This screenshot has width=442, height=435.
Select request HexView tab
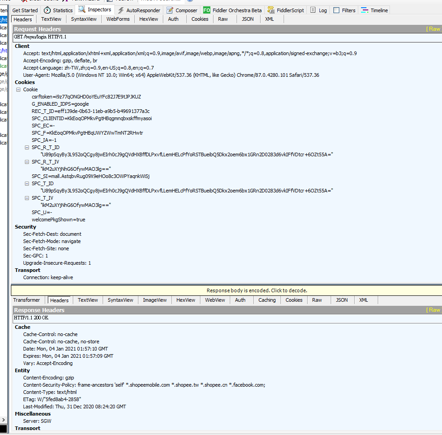pyautogui.click(x=149, y=19)
